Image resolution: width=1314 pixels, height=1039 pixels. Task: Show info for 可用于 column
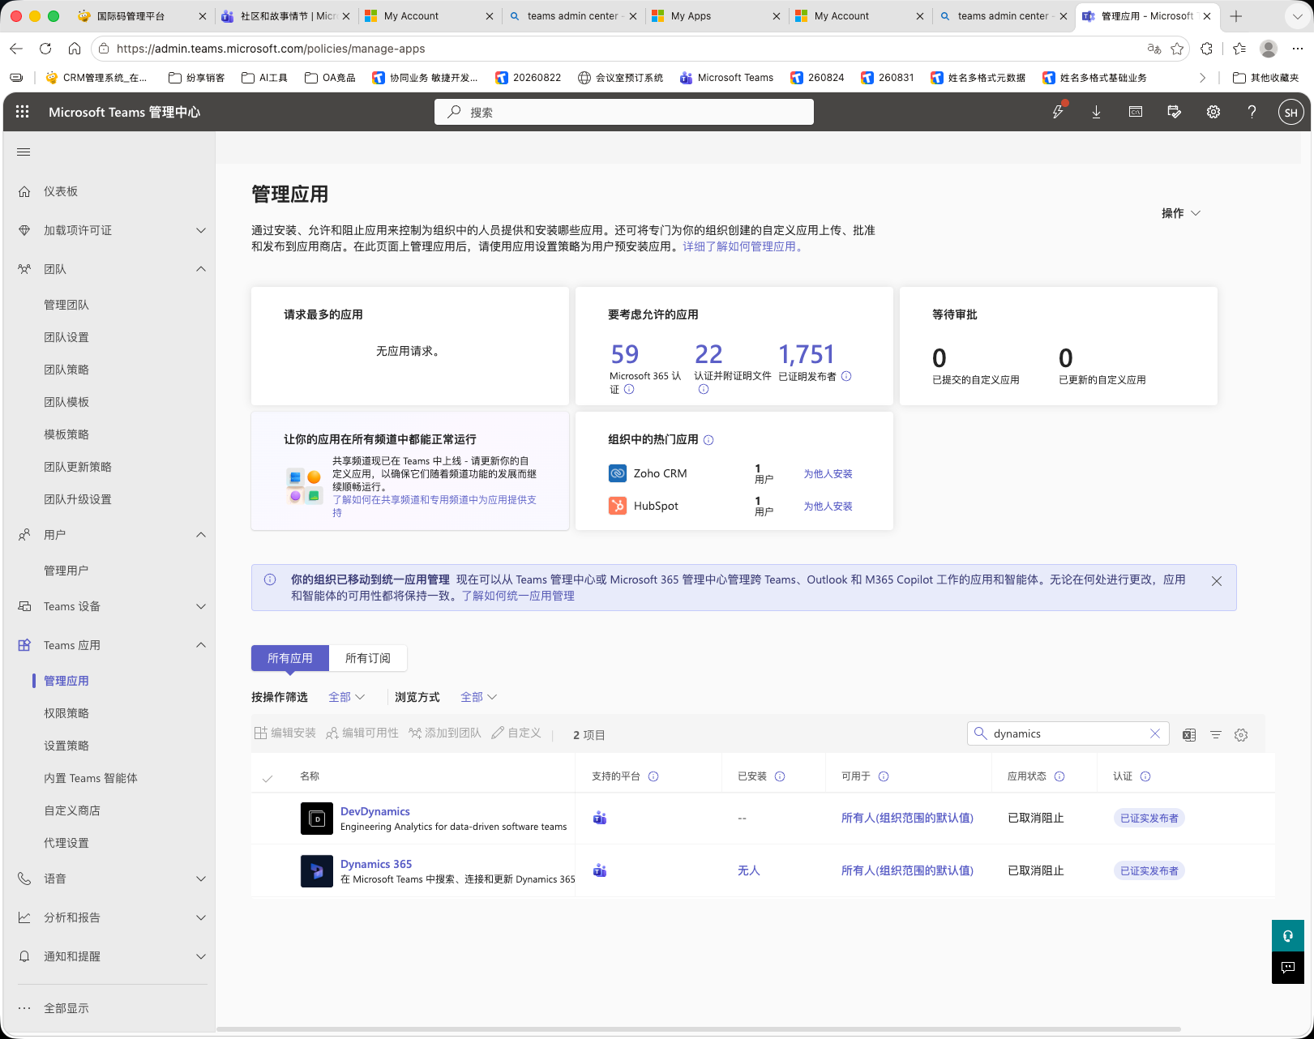click(884, 776)
